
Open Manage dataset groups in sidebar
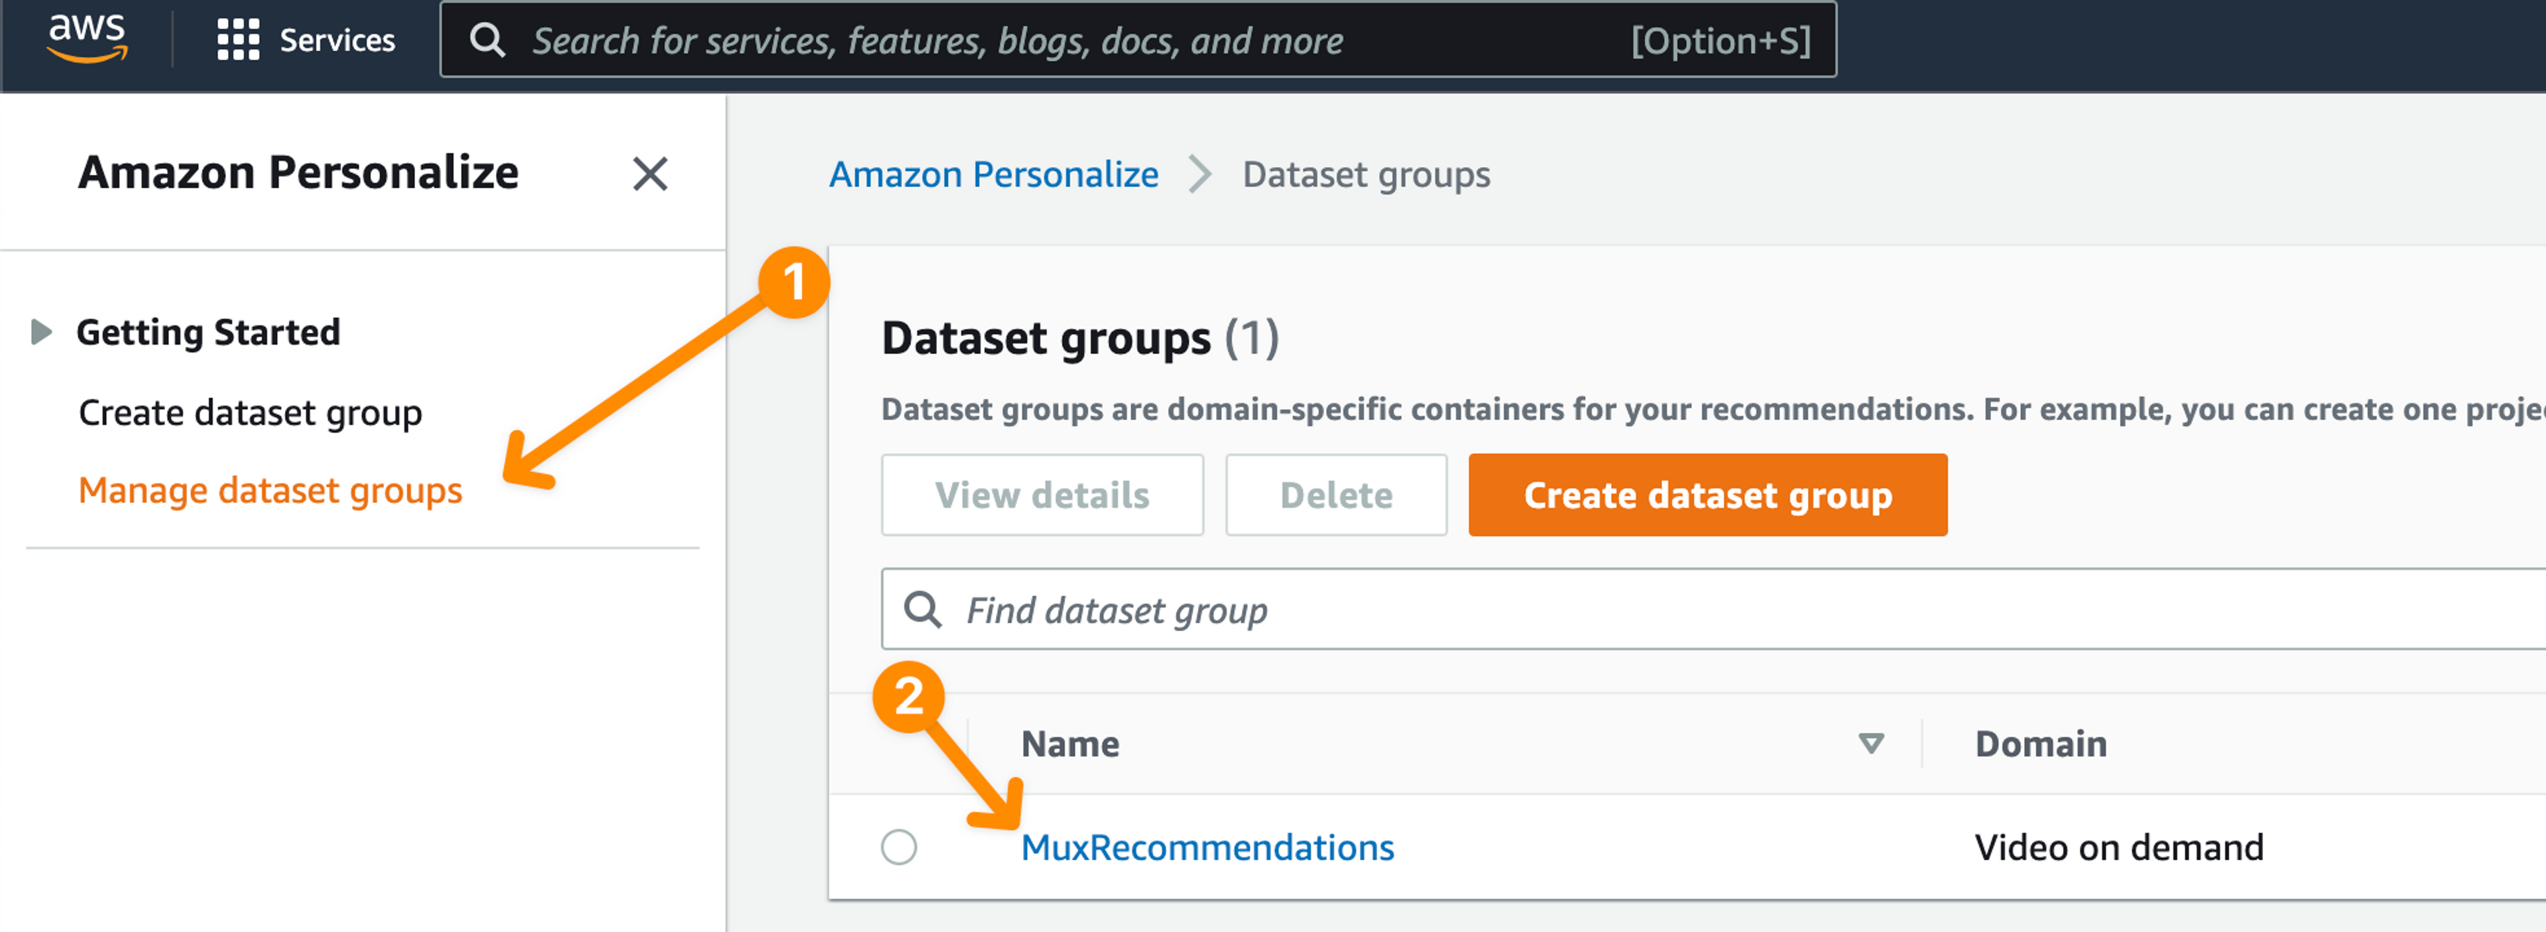(x=270, y=491)
